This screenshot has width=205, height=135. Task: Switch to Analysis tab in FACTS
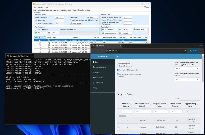pyautogui.click(x=88, y=10)
